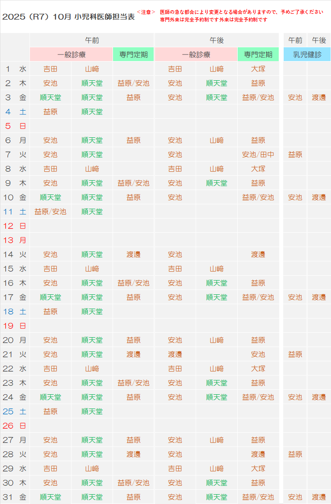The height and width of the screenshot is (504, 331).
Task: Click 渡邊 in 乳児健診 afternoon on the 31st
Action: (x=318, y=497)
